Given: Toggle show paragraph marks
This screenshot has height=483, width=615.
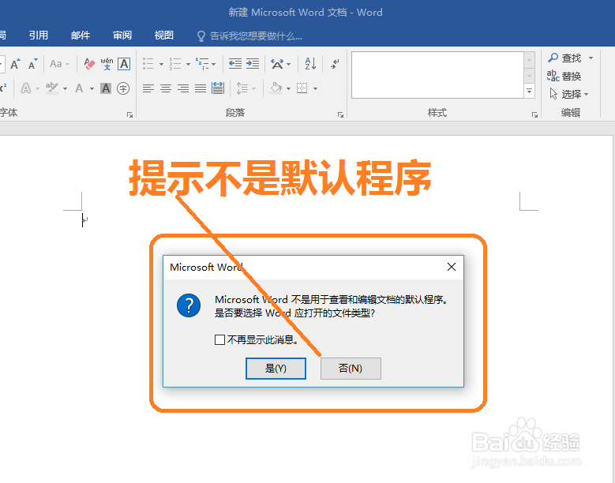Looking at the screenshot, I should coord(335,64).
